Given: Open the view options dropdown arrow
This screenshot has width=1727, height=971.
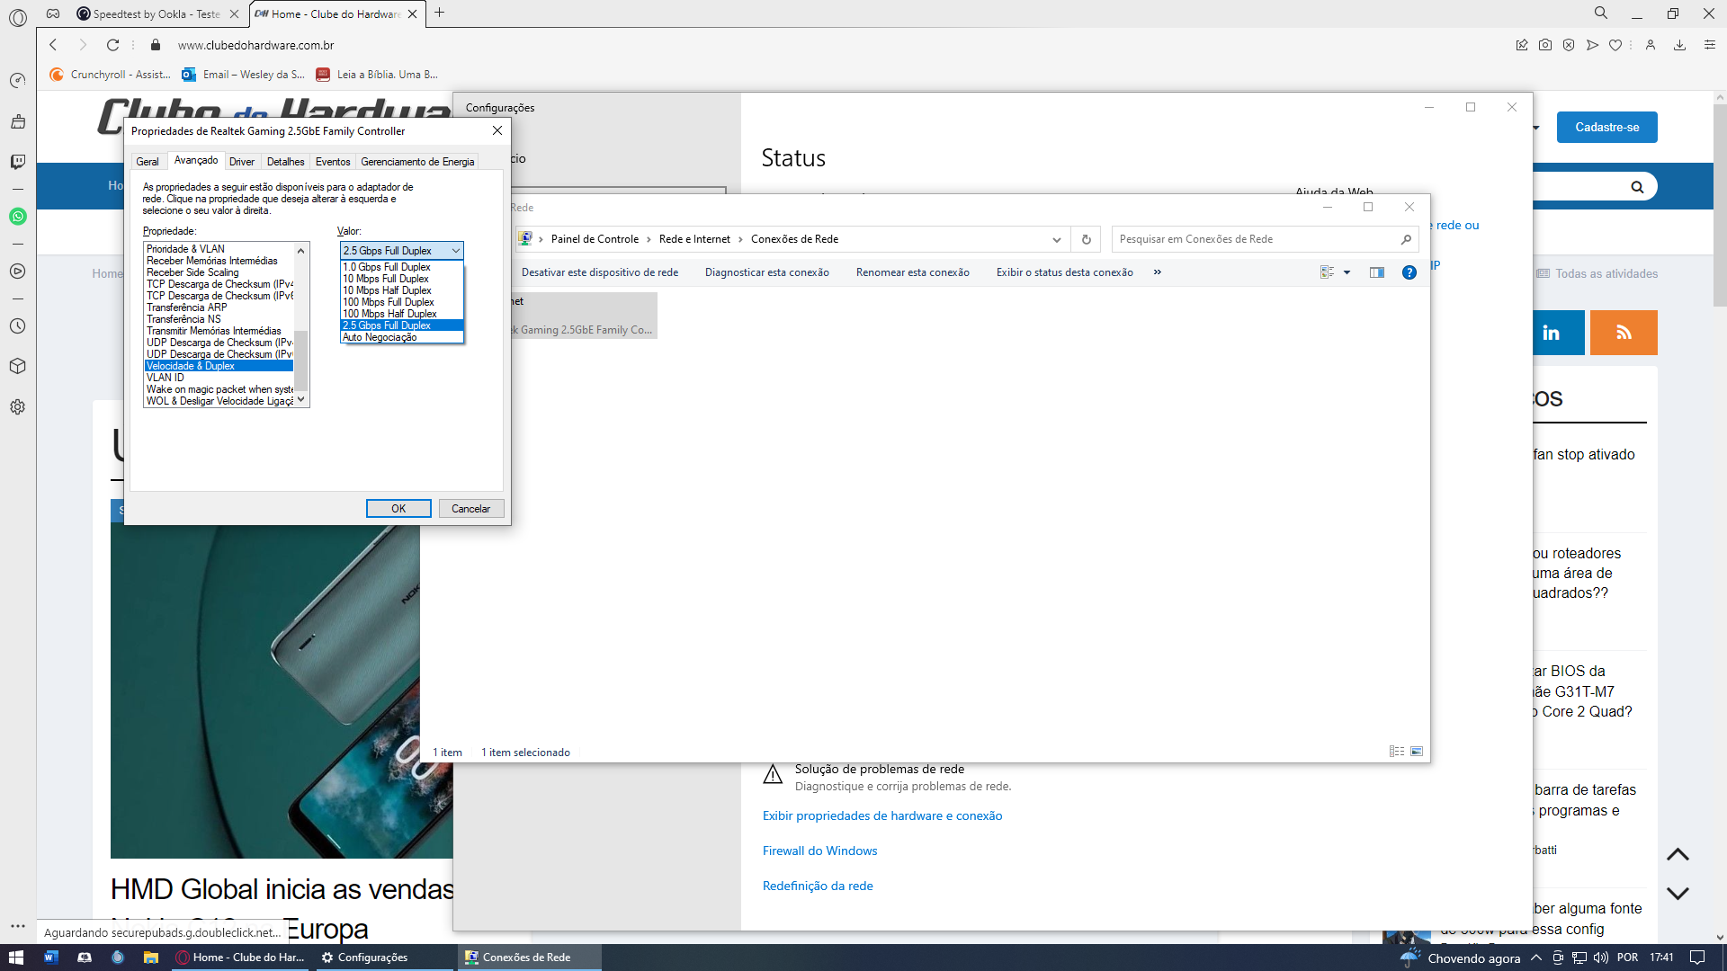Looking at the screenshot, I should pyautogui.click(x=1347, y=272).
